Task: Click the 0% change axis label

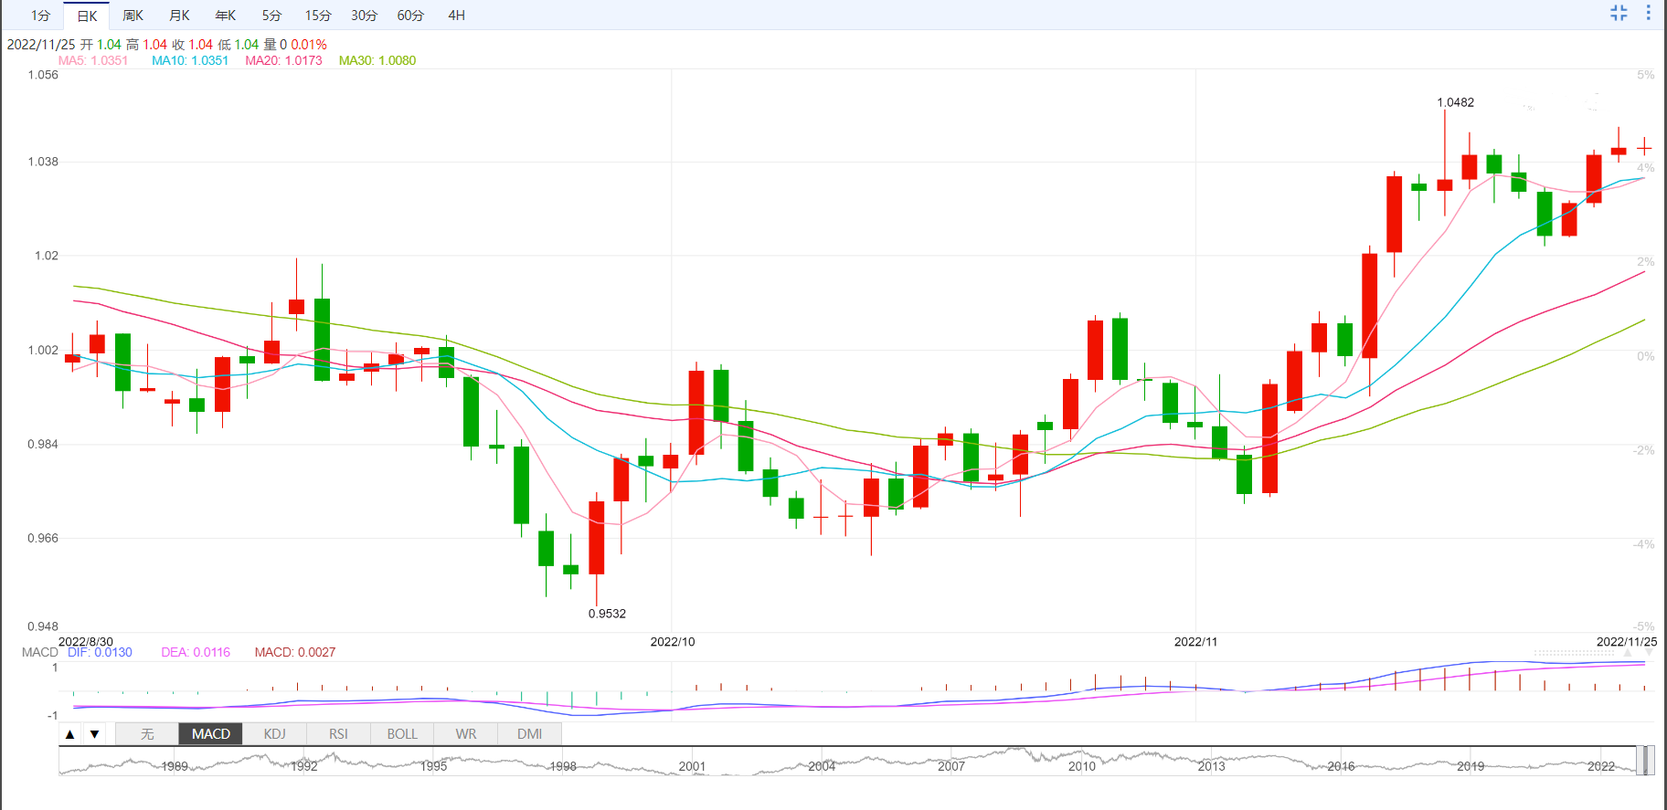Action: 1645,356
